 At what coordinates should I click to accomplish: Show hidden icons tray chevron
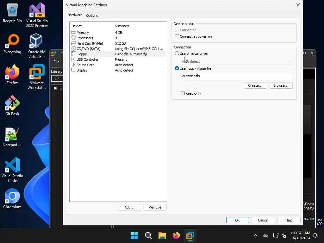[x=256, y=235]
